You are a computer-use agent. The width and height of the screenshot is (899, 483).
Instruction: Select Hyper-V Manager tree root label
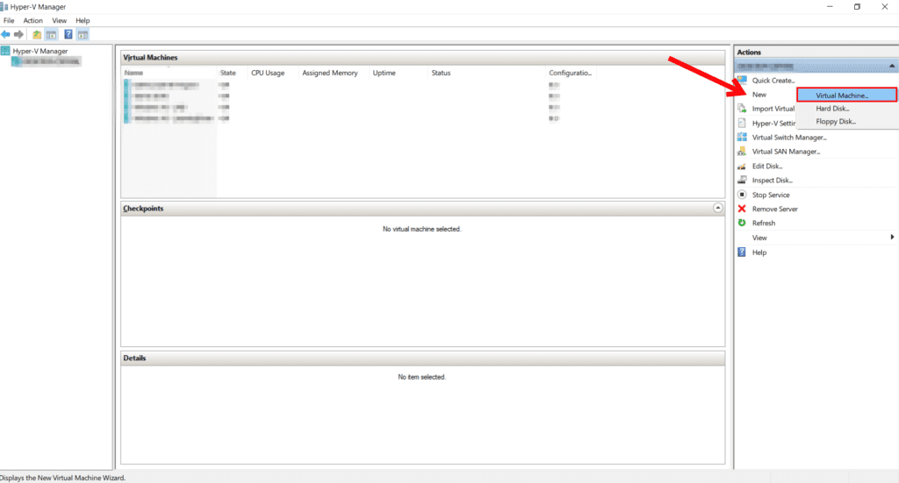[40, 51]
